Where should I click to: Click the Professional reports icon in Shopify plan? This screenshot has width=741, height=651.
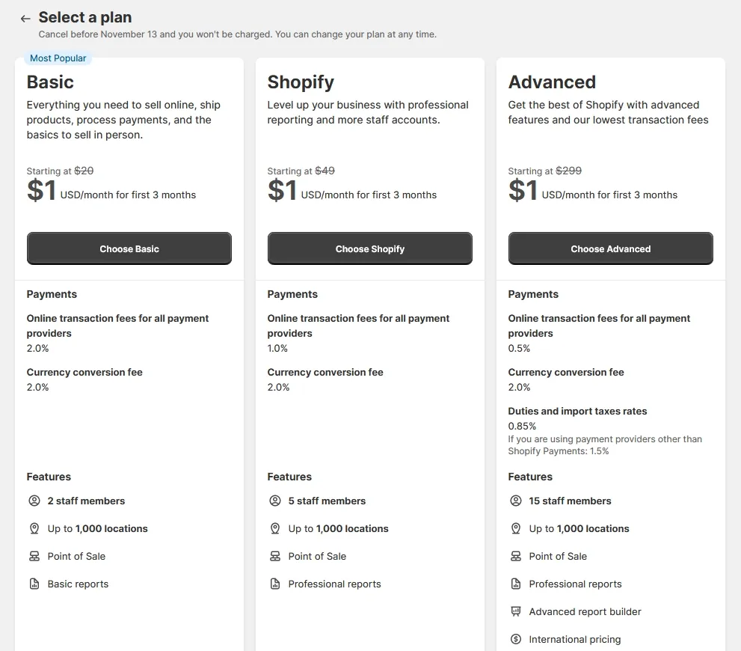(x=275, y=584)
